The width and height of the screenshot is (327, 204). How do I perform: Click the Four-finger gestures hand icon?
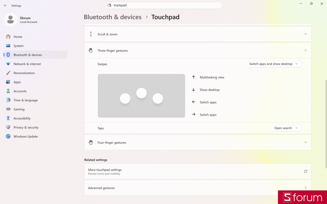[91, 143]
